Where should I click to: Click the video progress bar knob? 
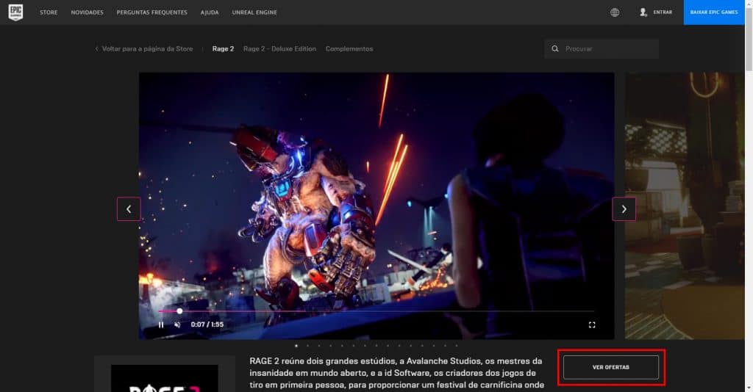click(x=179, y=311)
